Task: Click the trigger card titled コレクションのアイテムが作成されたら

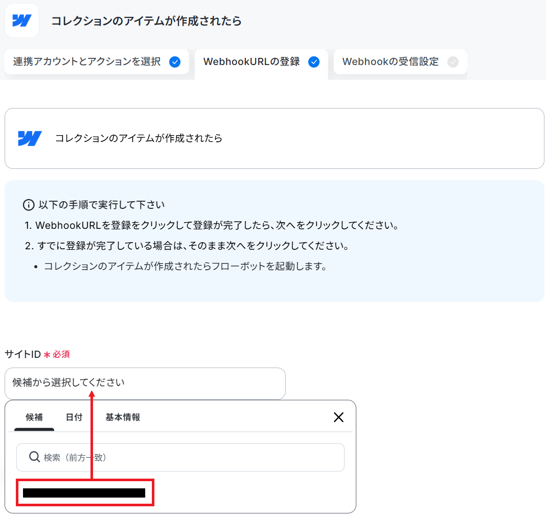Action: click(x=275, y=138)
